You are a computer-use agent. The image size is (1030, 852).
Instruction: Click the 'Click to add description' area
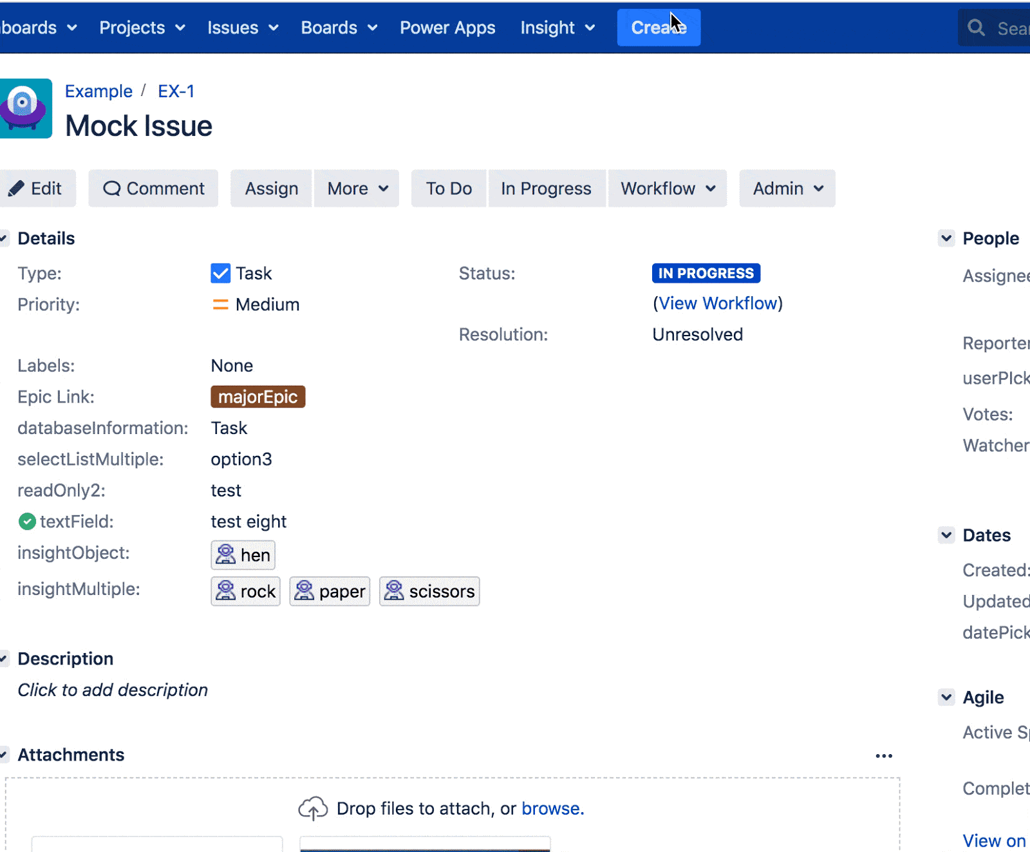point(112,690)
